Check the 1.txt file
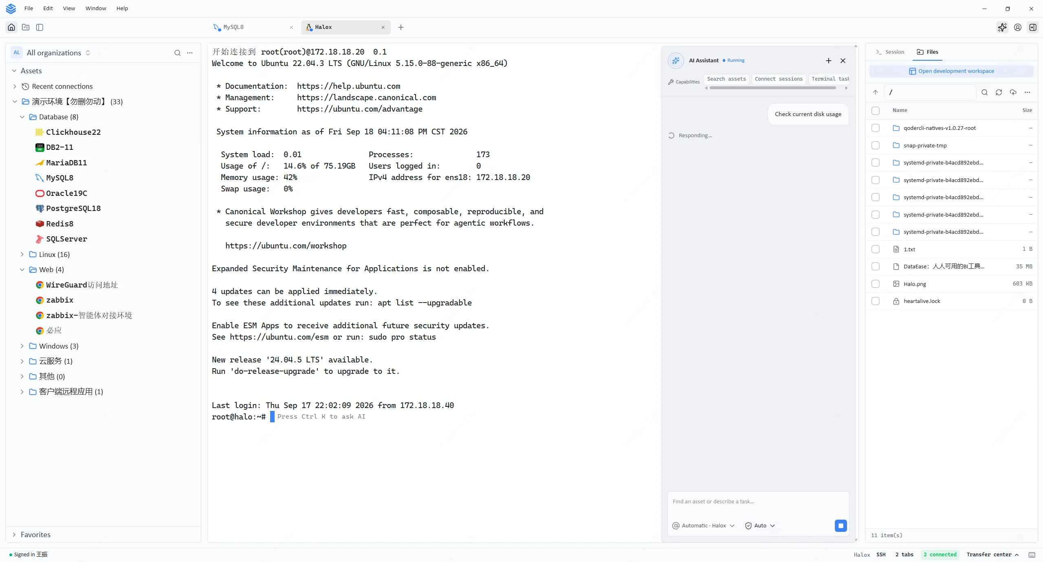The height and width of the screenshot is (562, 1043). (x=876, y=249)
